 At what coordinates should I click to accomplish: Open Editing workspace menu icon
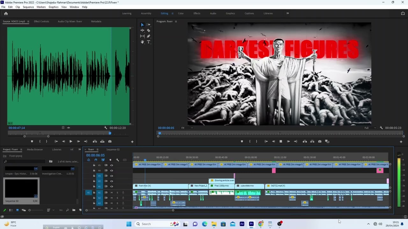point(172,13)
